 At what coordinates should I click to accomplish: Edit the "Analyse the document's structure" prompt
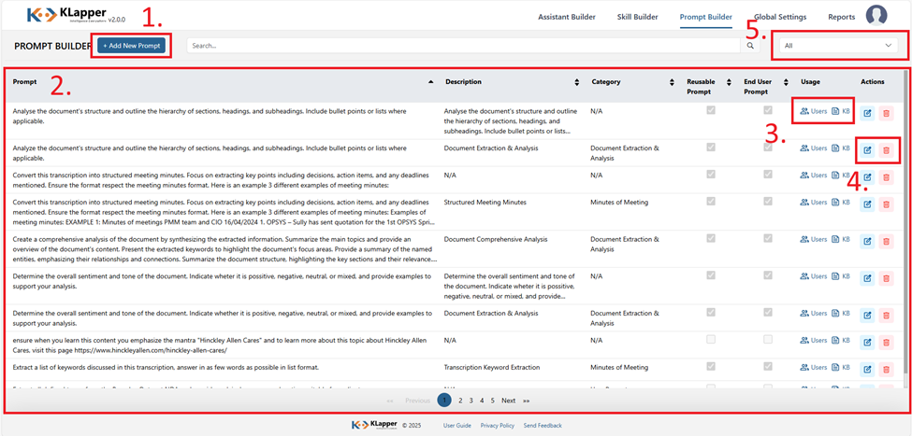point(867,115)
